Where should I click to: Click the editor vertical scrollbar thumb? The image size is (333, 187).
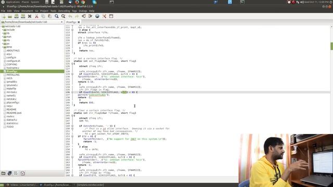[332, 46]
